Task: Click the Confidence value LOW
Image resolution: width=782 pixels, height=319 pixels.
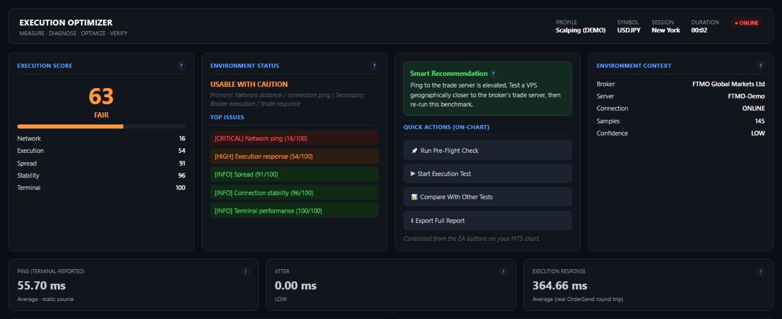Action: click(x=758, y=133)
